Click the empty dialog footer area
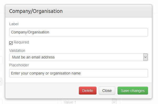158x104 pixels. click(x=42, y=91)
